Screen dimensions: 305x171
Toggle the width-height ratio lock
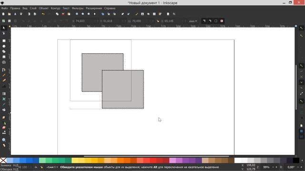click(158, 21)
